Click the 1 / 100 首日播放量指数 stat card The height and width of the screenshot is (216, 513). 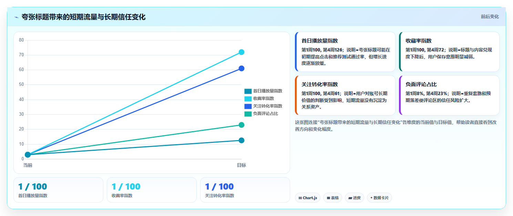[58, 190]
